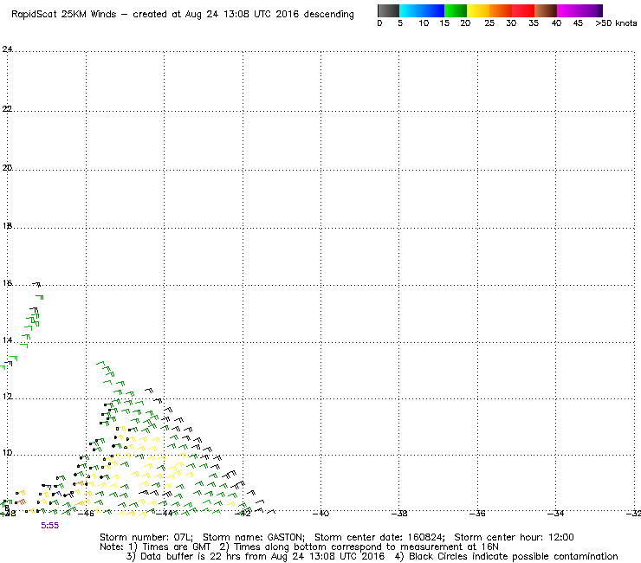Click the 'Storm name: GASTON' text
641x563 pixels.
[x=254, y=537]
